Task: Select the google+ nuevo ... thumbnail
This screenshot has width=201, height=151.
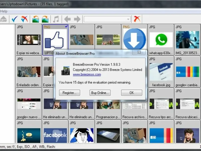Action: pyautogui.click(x=29, y=104)
